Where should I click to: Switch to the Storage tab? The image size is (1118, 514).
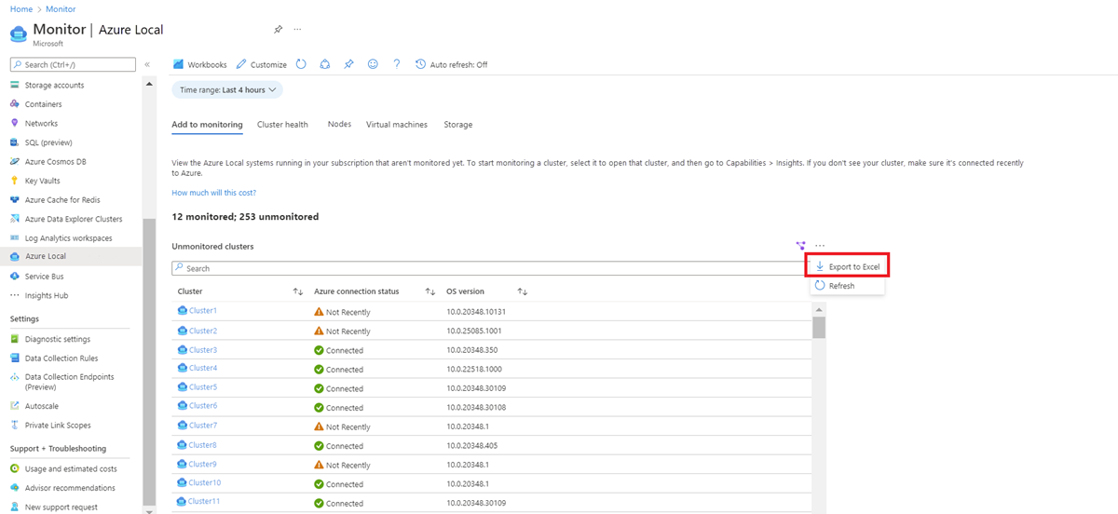point(457,125)
